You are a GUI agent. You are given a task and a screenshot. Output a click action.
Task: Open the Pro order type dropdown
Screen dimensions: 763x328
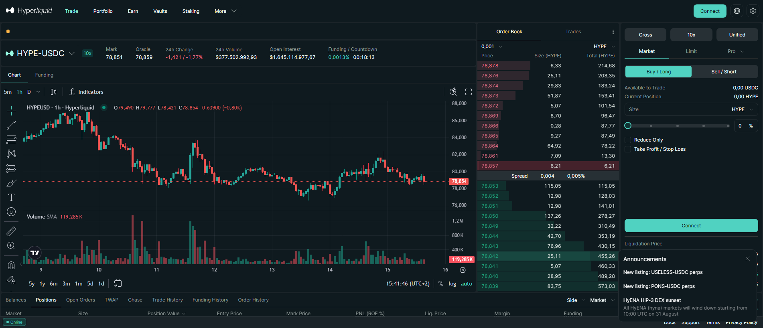pyautogui.click(x=736, y=51)
